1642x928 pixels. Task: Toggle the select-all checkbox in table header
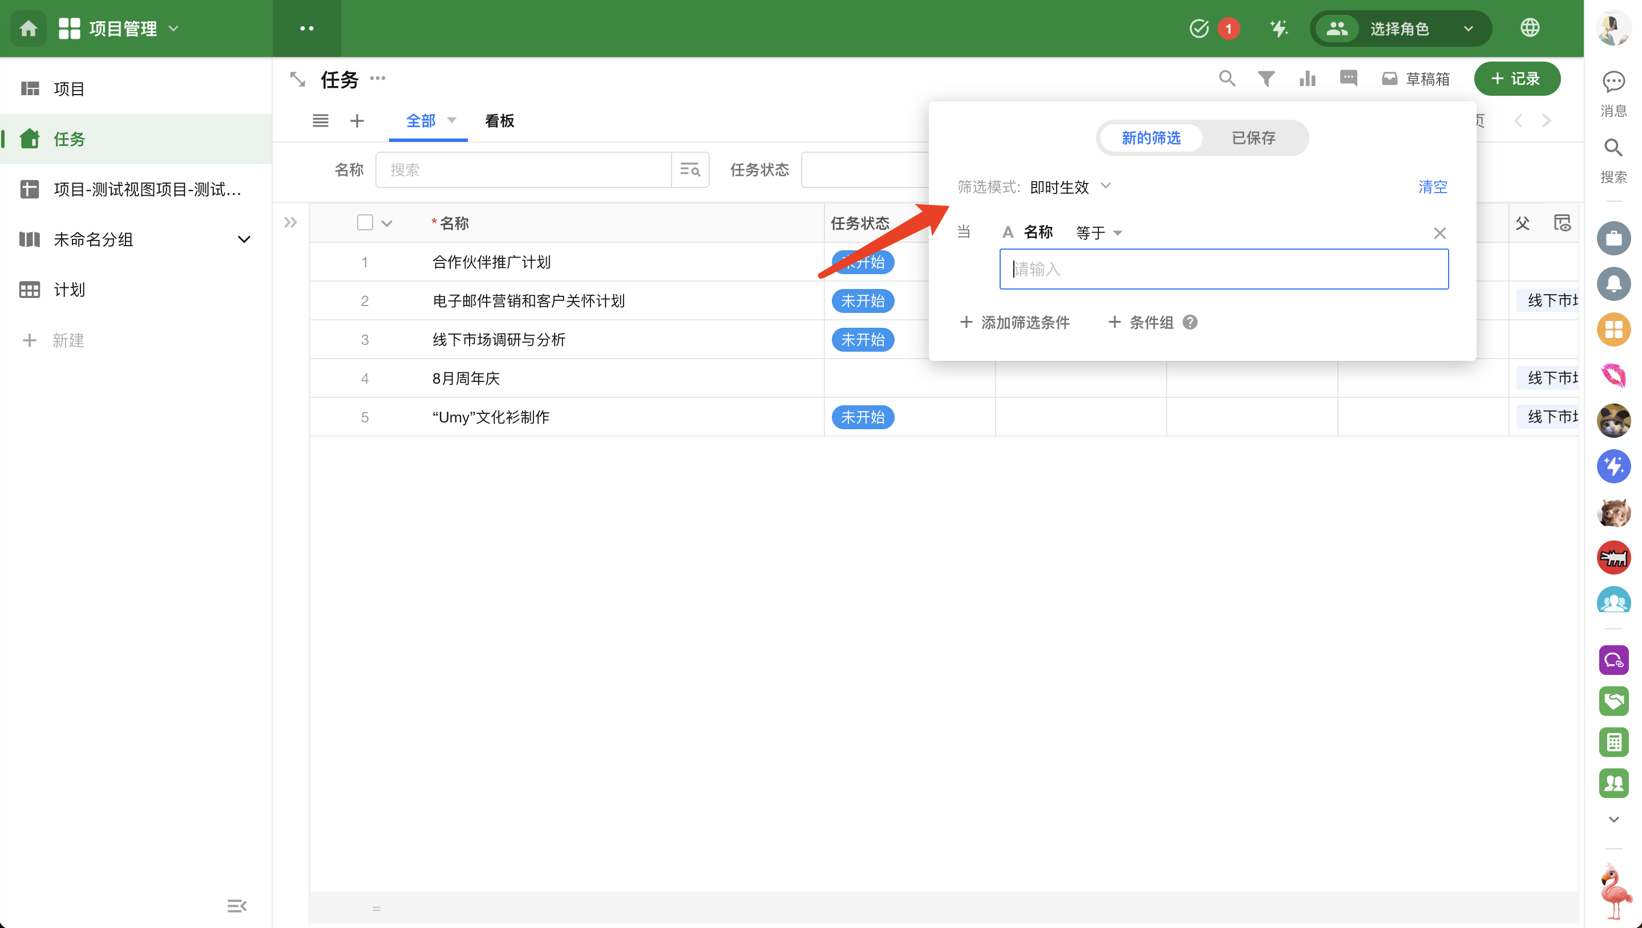click(x=365, y=222)
